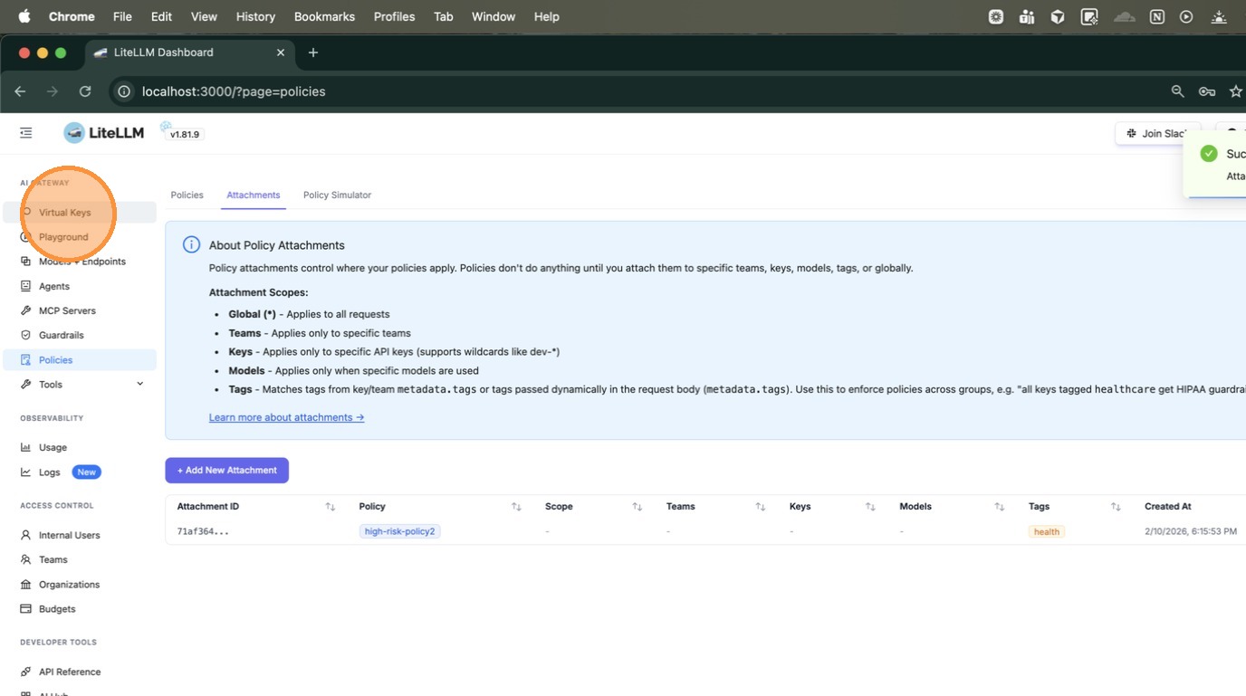Click the health tag in the table
This screenshot has height=696, width=1246.
click(1047, 532)
